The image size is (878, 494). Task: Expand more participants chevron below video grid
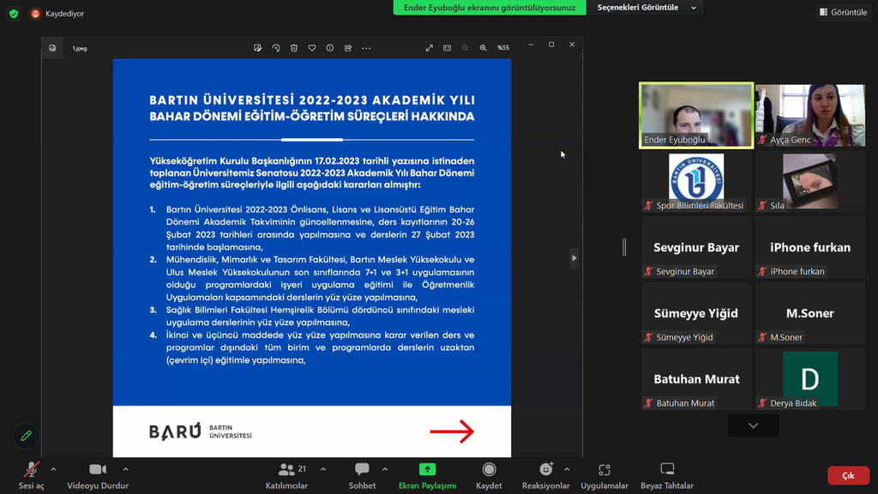[753, 425]
